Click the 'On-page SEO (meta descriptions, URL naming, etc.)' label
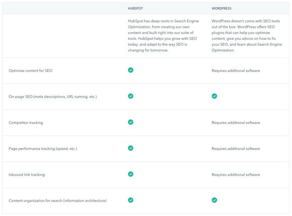Screen dimensions: 292x216 click(x=53, y=97)
